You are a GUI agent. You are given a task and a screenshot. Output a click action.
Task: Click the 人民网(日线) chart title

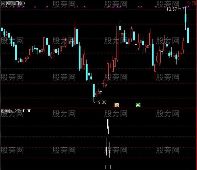point(13,4)
